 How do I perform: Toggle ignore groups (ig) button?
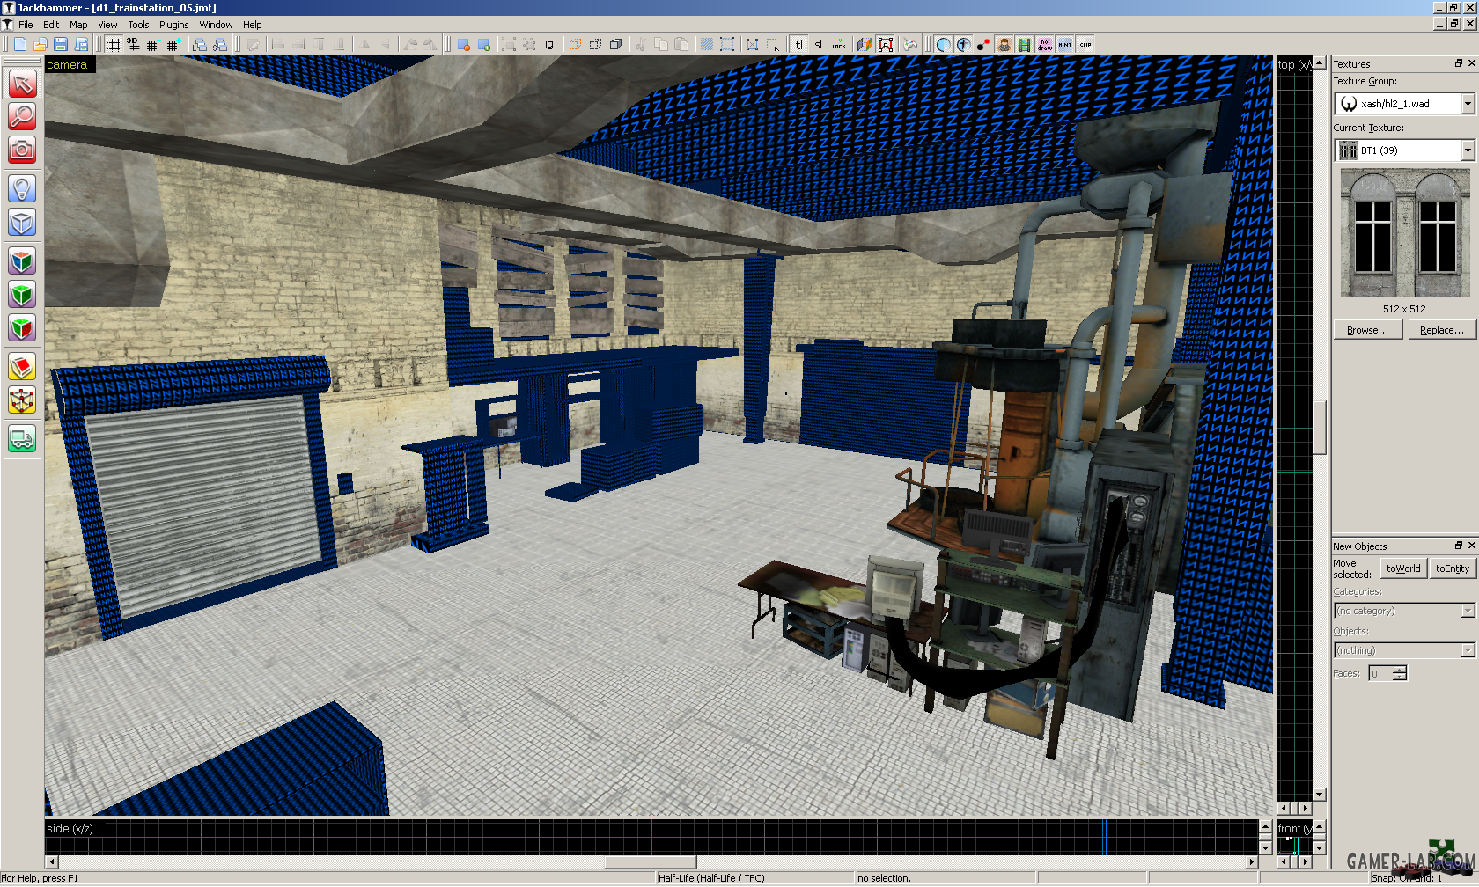click(549, 44)
